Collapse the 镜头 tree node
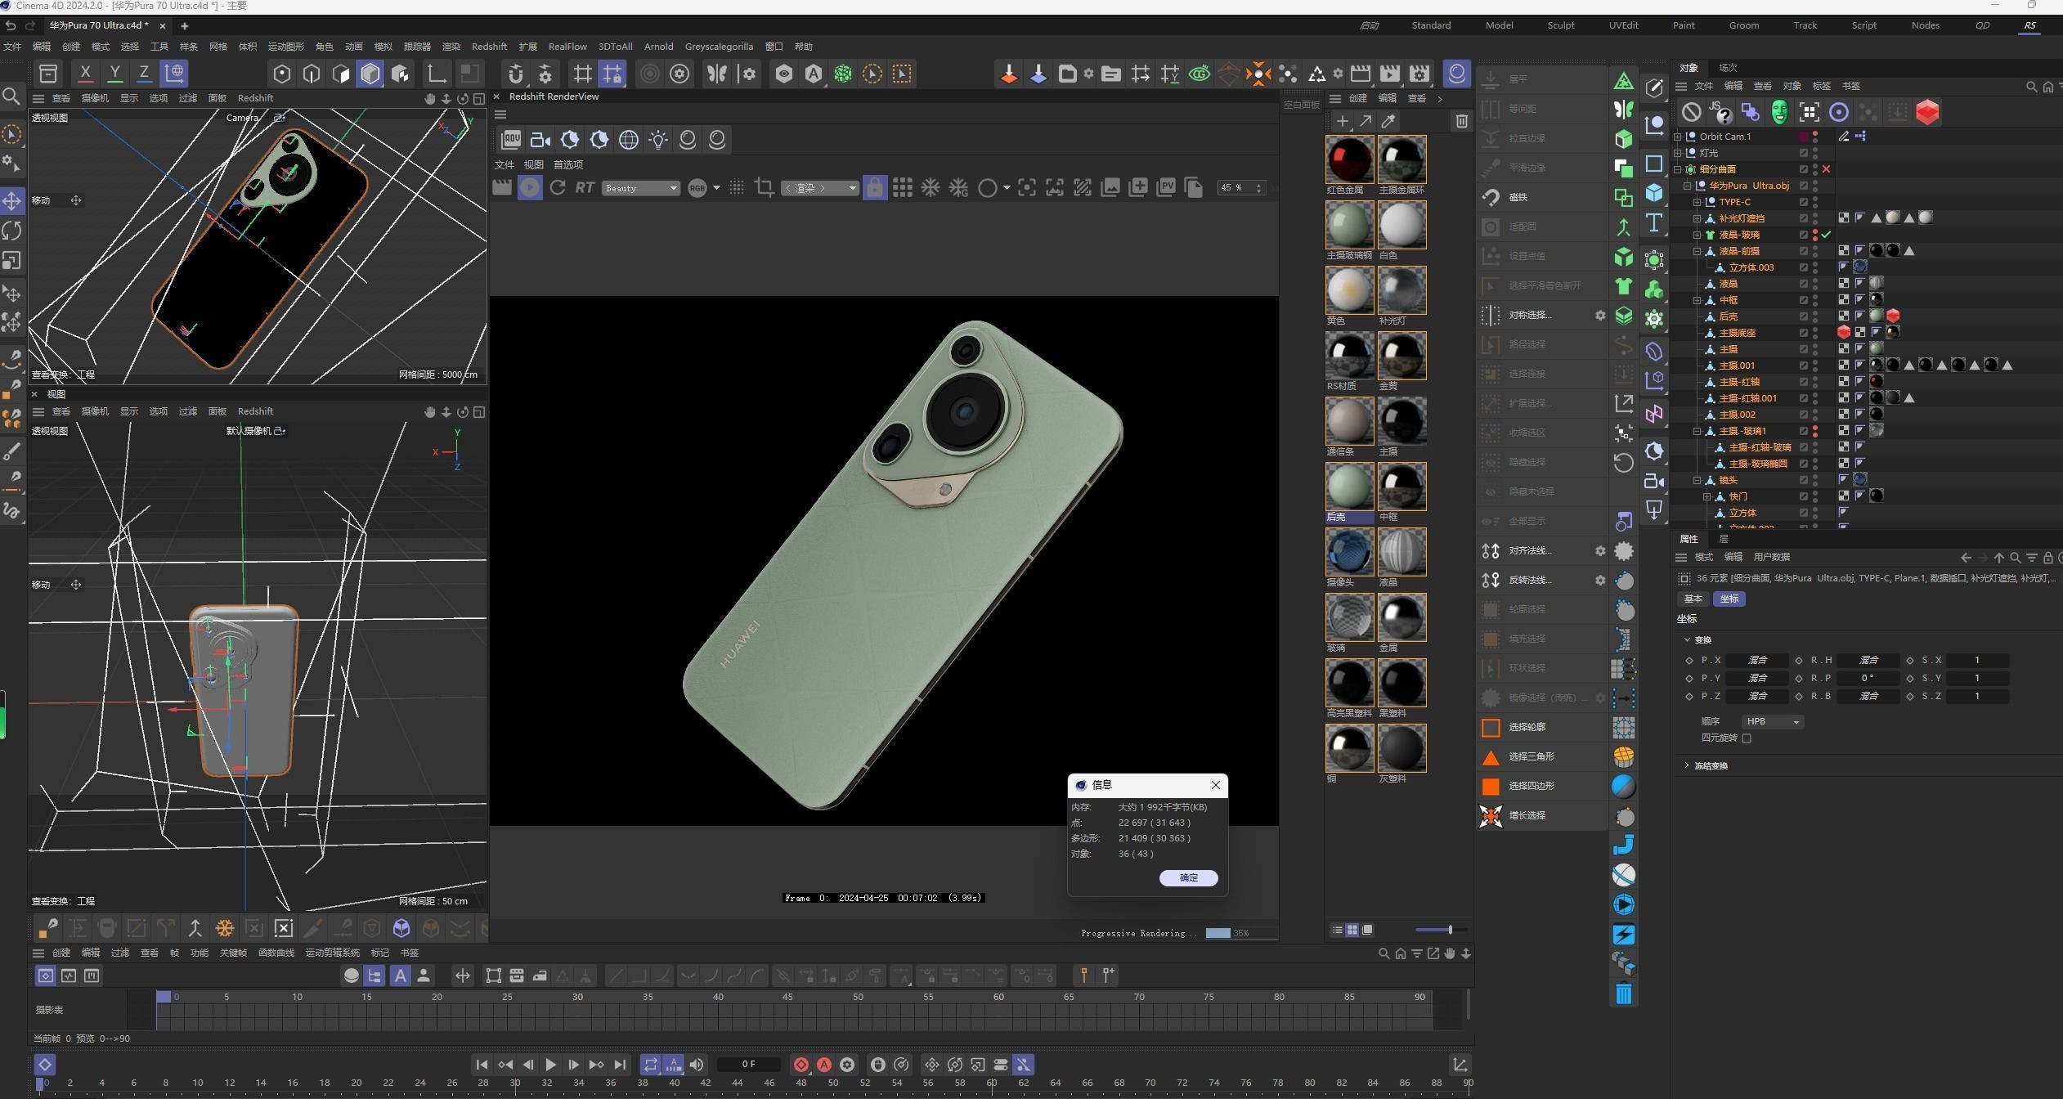2063x1099 pixels. (x=1697, y=480)
